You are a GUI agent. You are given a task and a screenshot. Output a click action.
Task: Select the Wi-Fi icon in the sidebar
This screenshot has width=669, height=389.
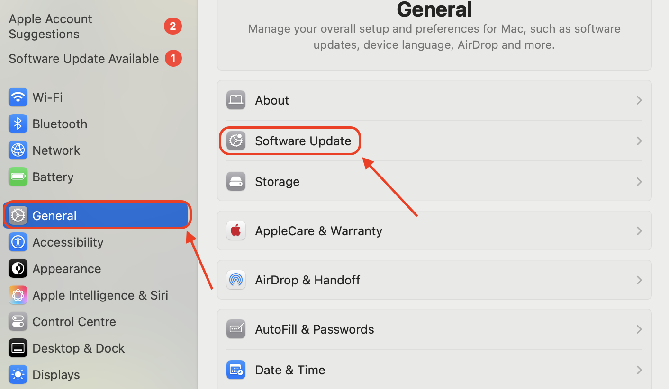point(18,97)
